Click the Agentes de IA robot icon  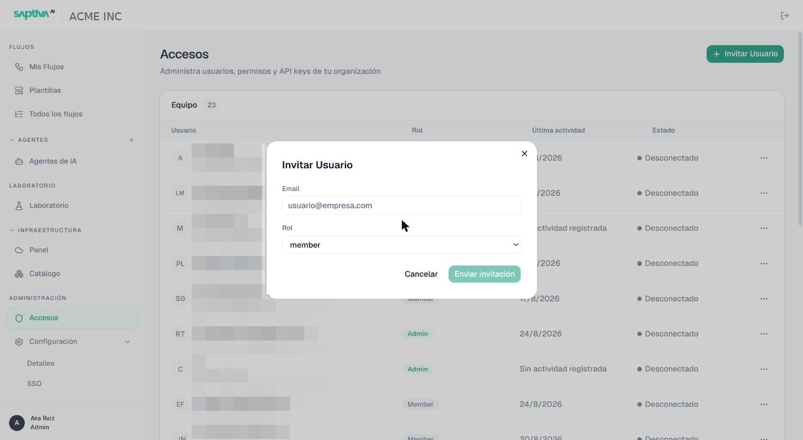(x=19, y=161)
